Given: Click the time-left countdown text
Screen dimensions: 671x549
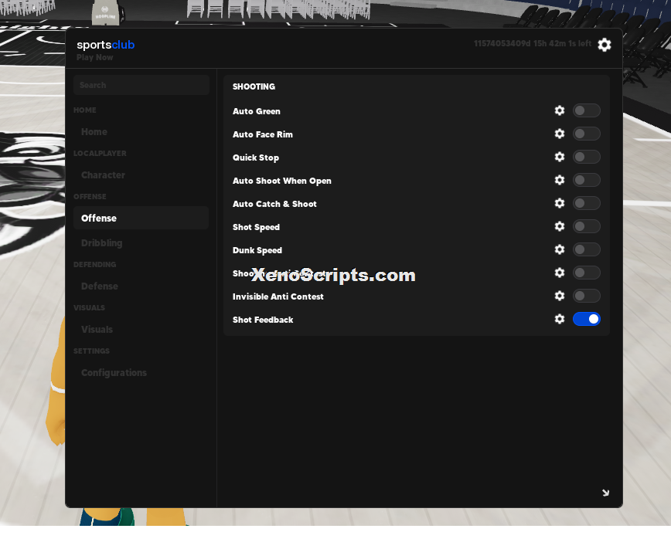Looking at the screenshot, I should pyautogui.click(x=533, y=43).
